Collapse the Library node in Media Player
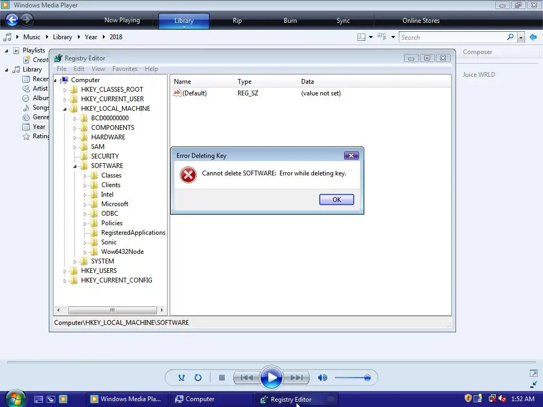Screen dimensions: 543x407 (6, 70)
